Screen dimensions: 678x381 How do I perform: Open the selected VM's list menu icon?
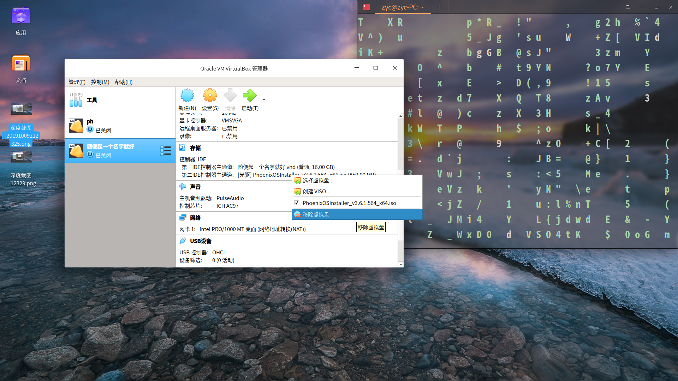pyautogui.click(x=166, y=151)
